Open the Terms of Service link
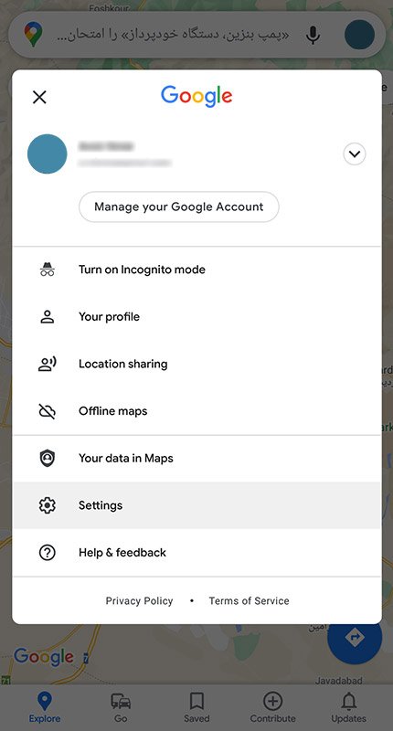 [249, 601]
